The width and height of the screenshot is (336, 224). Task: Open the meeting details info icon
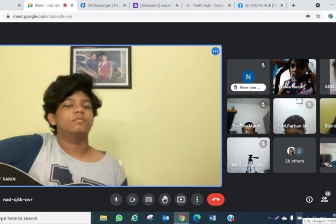(309, 199)
